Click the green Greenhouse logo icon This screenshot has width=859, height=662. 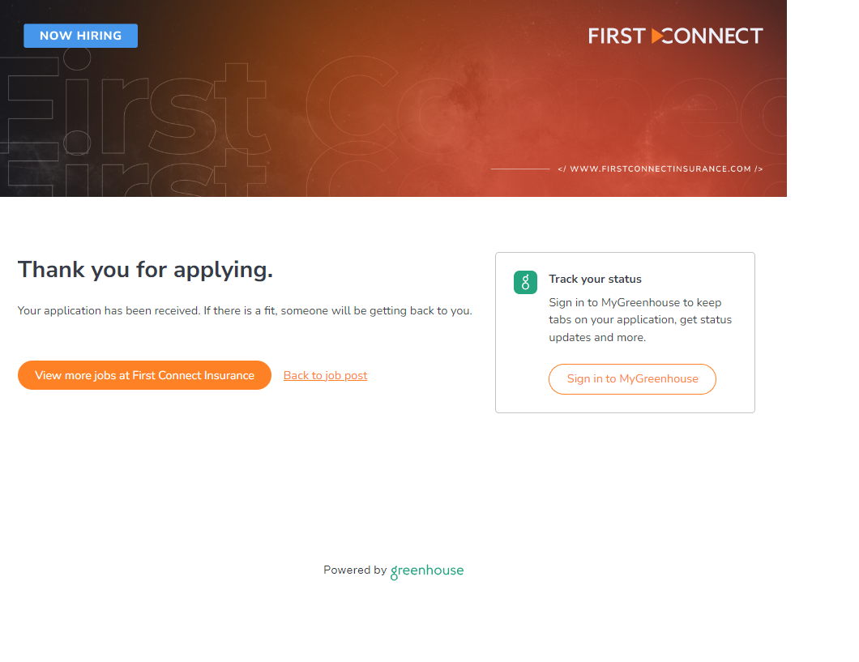point(525,282)
